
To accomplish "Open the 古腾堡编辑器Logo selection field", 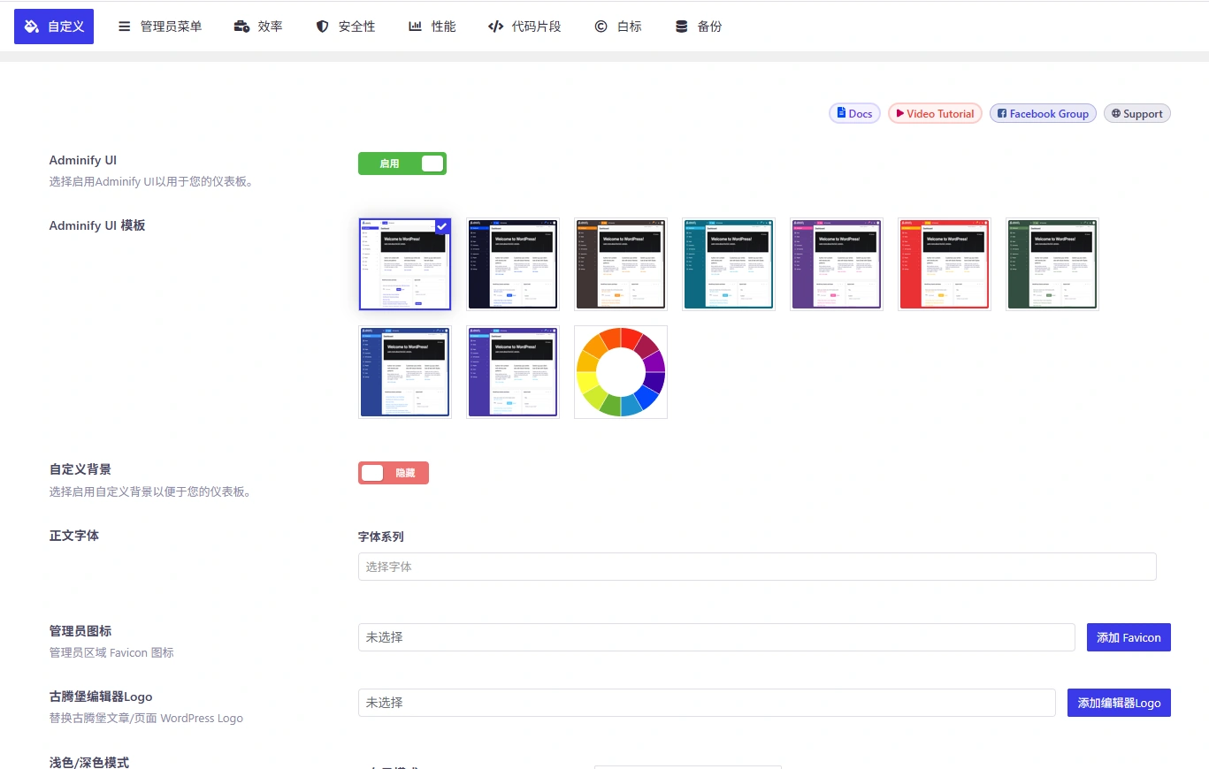I will tap(705, 703).
